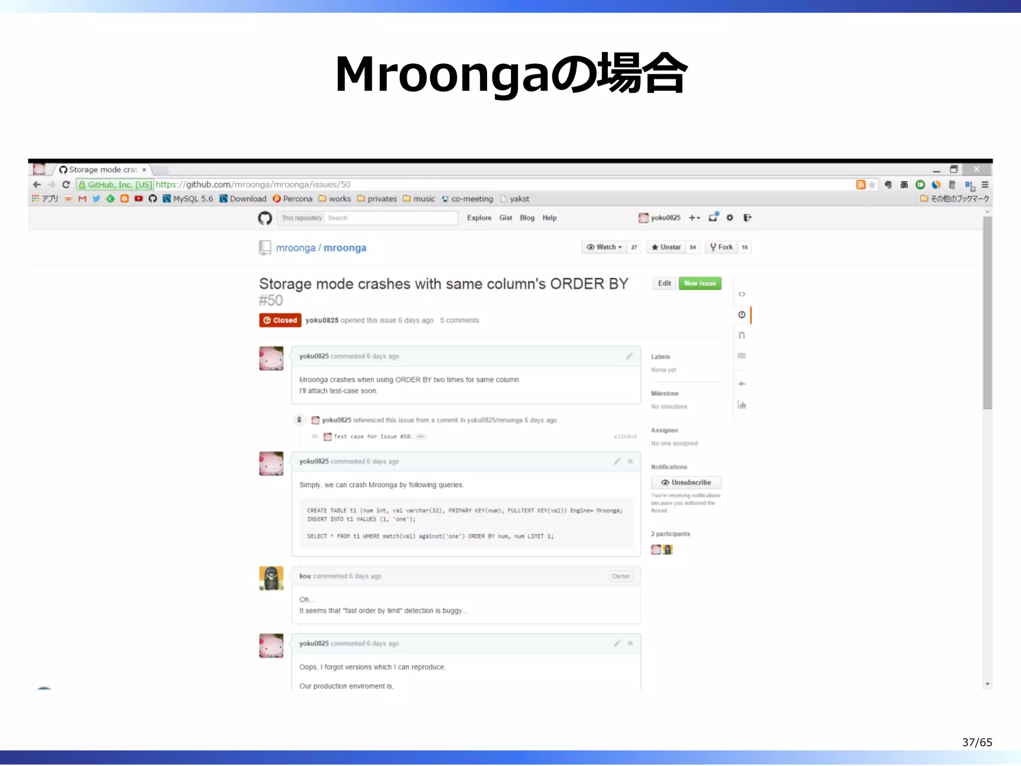This screenshot has width=1021, height=766.
Task: Edit the first comment with pencil icon
Action: pos(629,356)
